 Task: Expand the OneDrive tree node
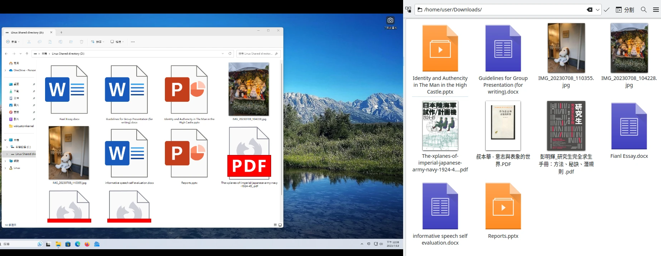pos(5,70)
